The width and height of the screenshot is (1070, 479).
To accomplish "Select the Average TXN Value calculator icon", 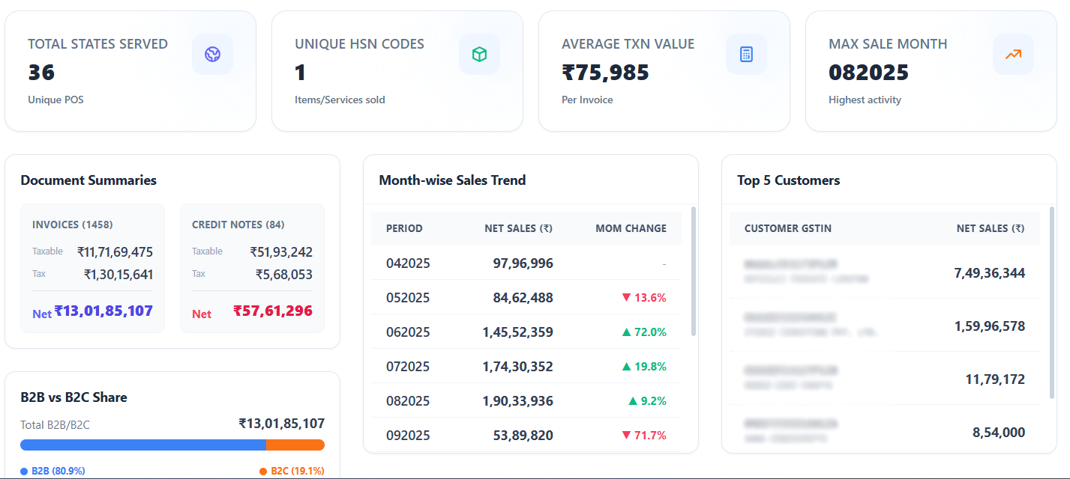I will pyautogui.click(x=746, y=54).
